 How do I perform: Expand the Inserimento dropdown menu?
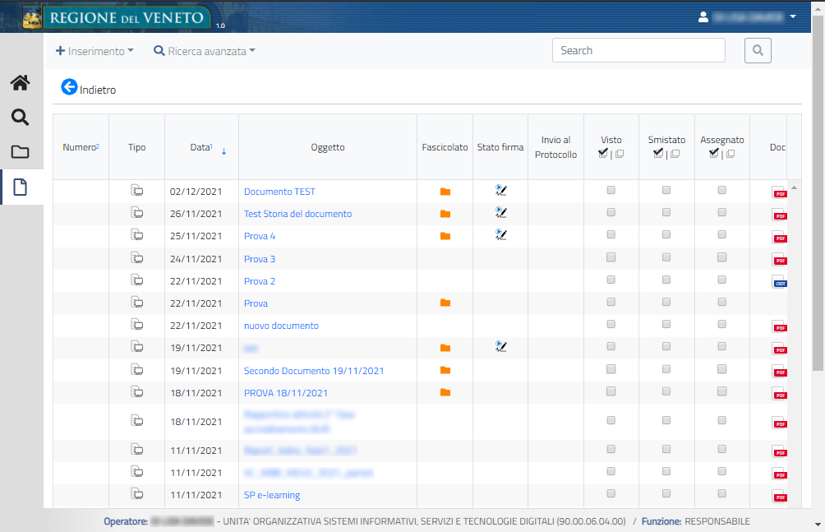pyautogui.click(x=94, y=51)
